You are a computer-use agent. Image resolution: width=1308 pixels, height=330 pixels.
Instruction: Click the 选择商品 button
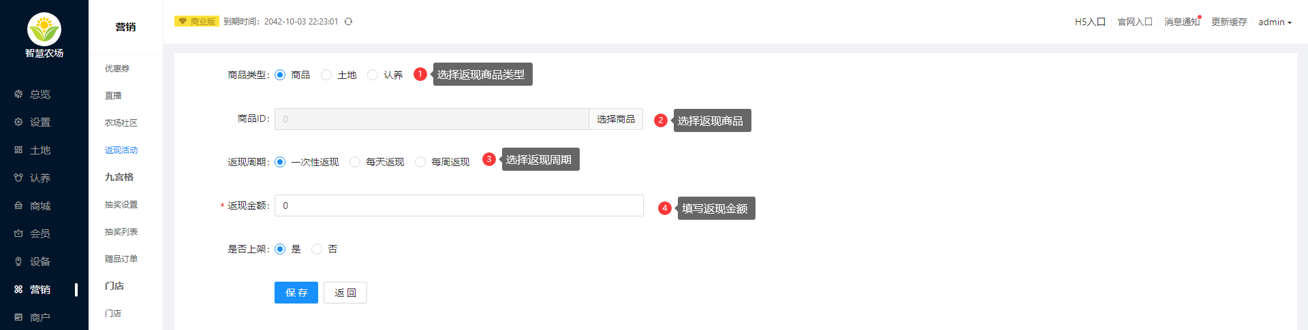[x=616, y=119]
